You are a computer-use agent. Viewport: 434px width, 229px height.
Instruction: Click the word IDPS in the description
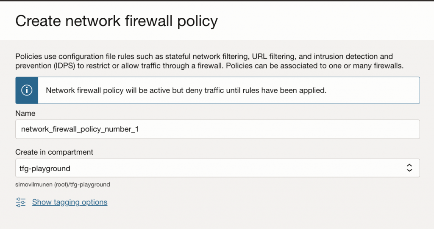click(64, 65)
